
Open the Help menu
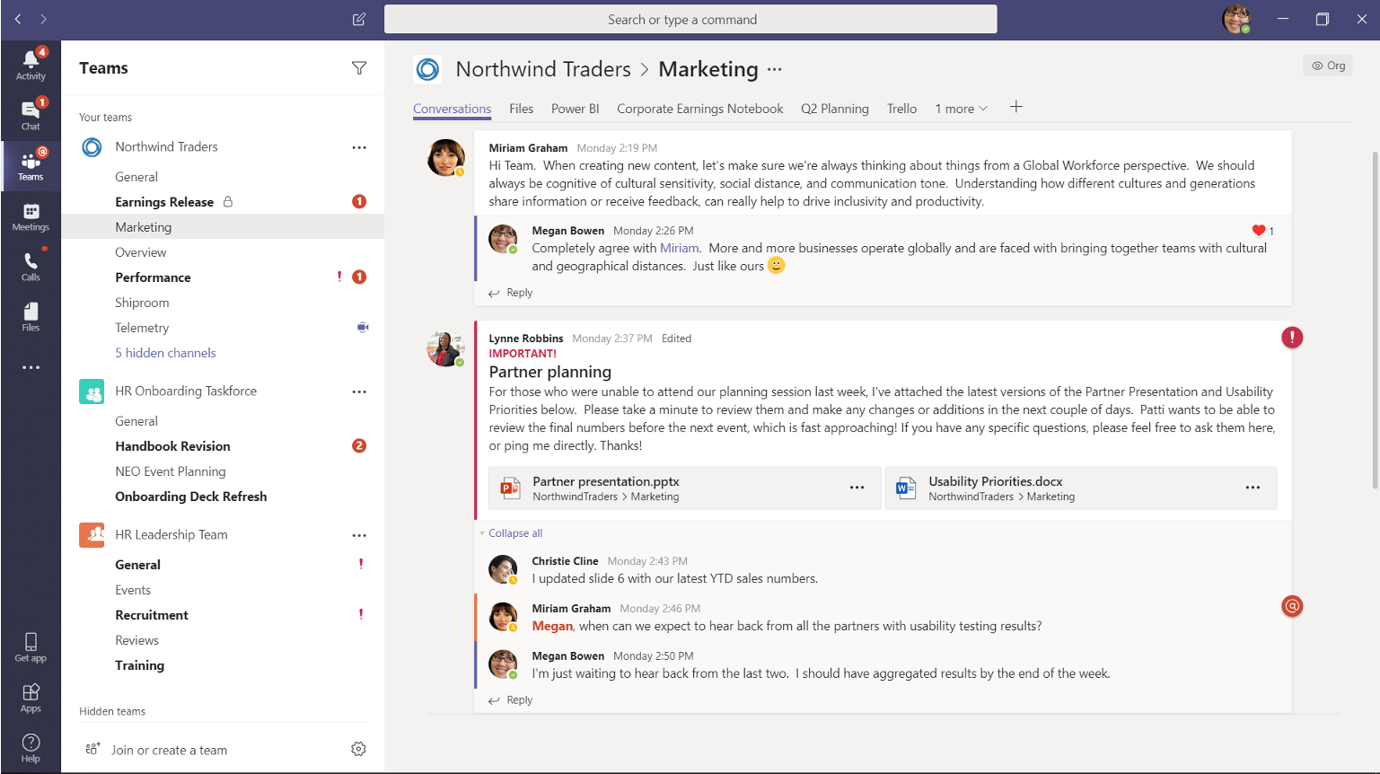pyautogui.click(x=31, y=747)
